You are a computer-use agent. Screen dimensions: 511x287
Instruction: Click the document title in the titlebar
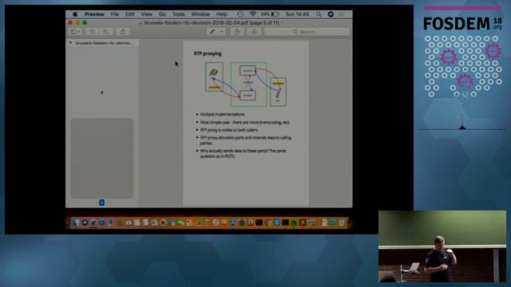click(x=212, y=23)
